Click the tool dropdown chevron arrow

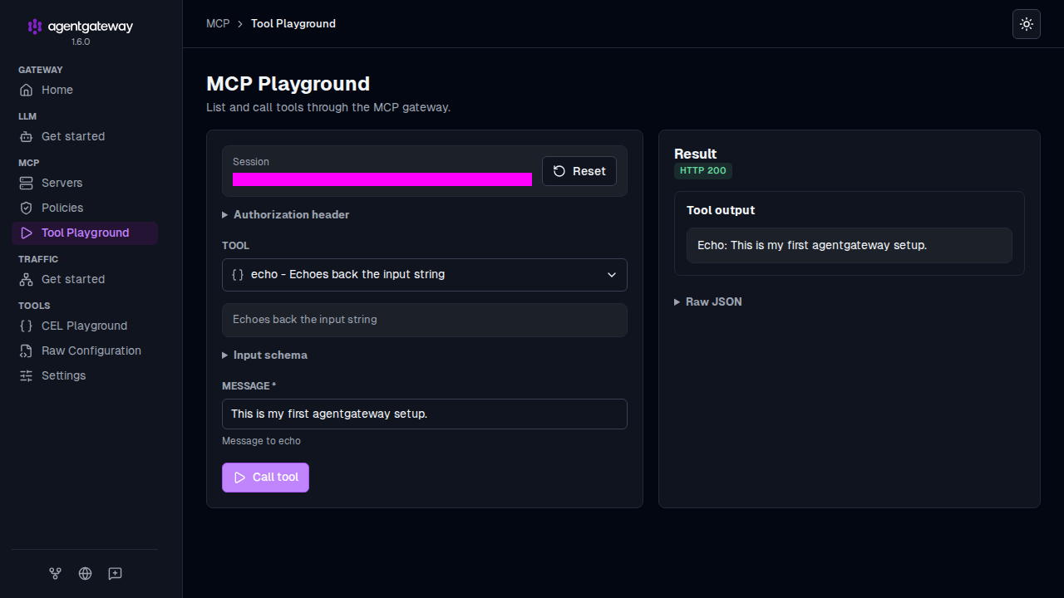pos(612,275)
